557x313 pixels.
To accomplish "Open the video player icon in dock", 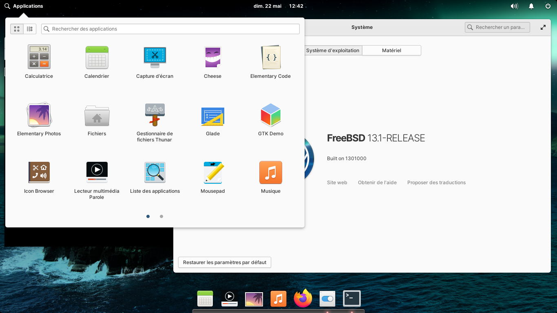I will (230, 299).
